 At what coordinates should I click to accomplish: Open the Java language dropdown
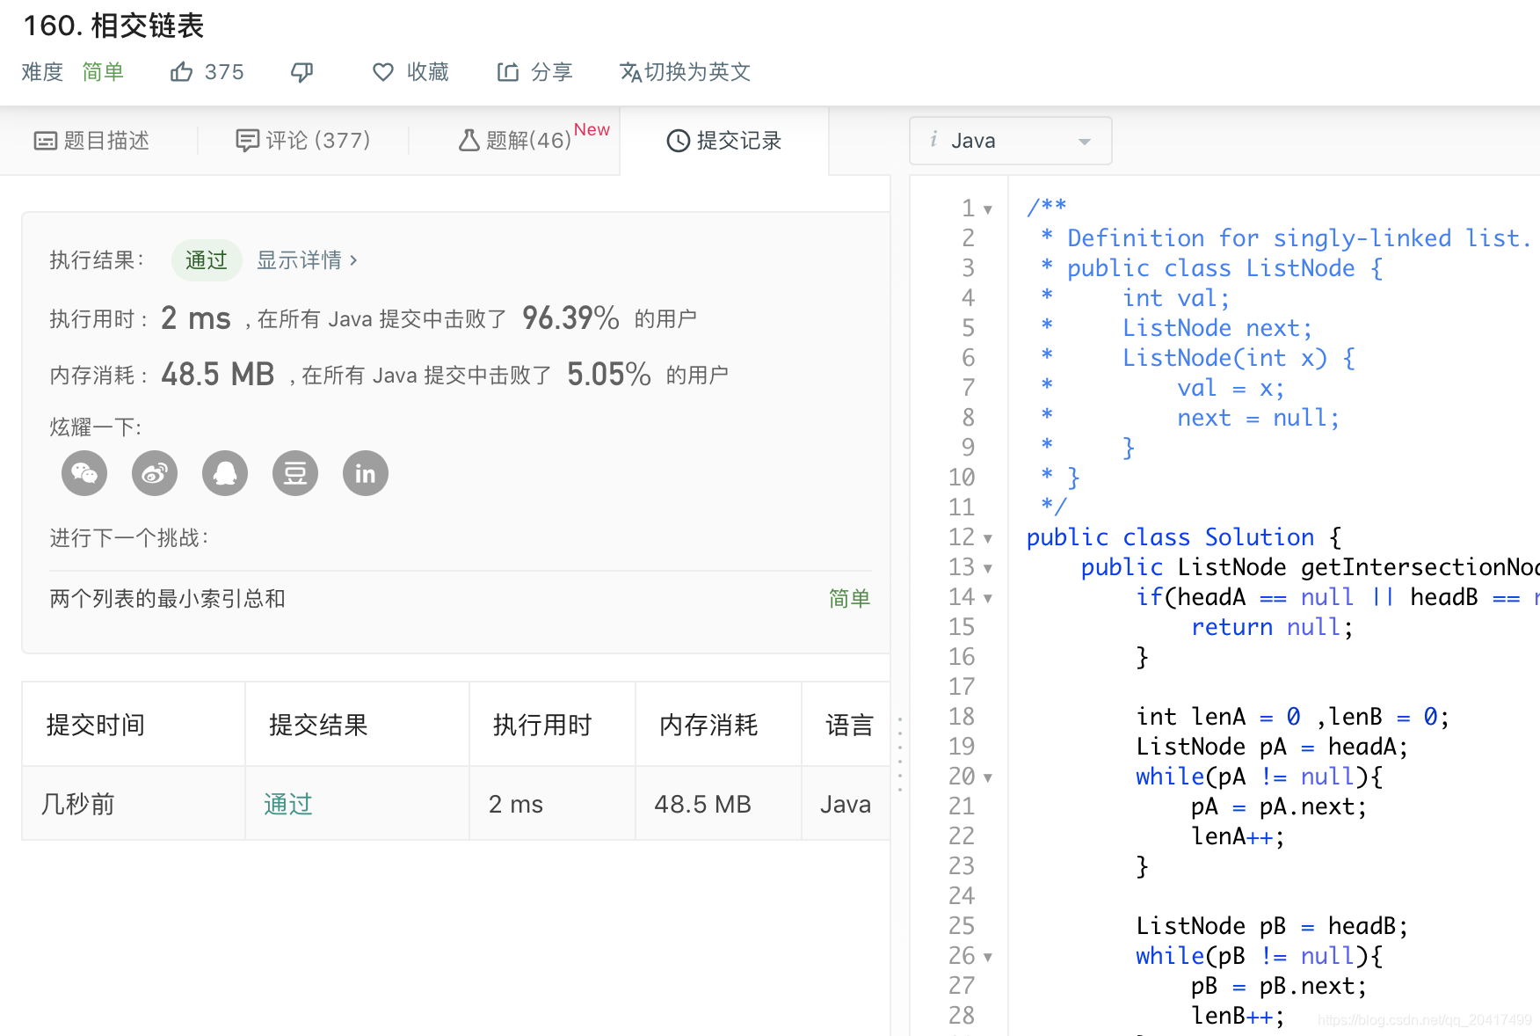(1009, 140)
